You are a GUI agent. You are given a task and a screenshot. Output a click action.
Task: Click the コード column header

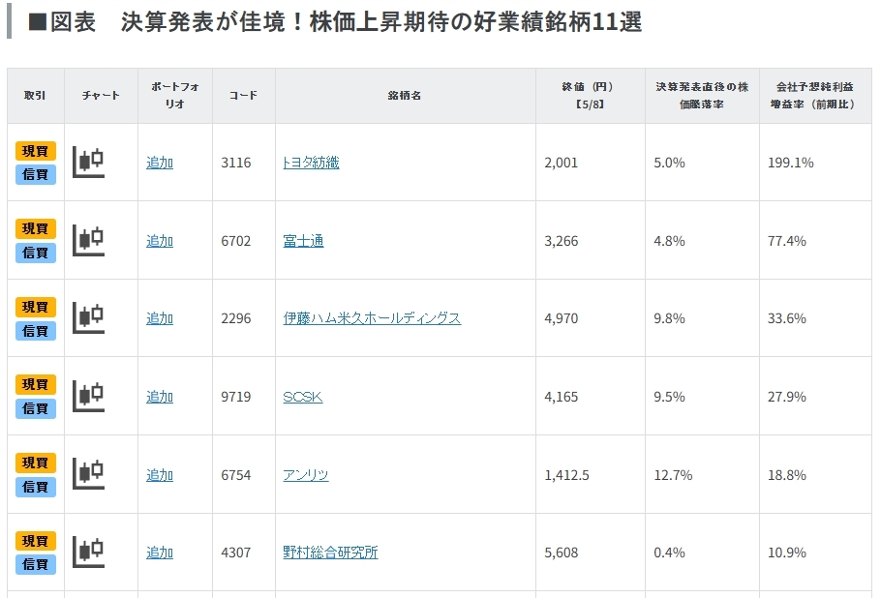point(243,96)
